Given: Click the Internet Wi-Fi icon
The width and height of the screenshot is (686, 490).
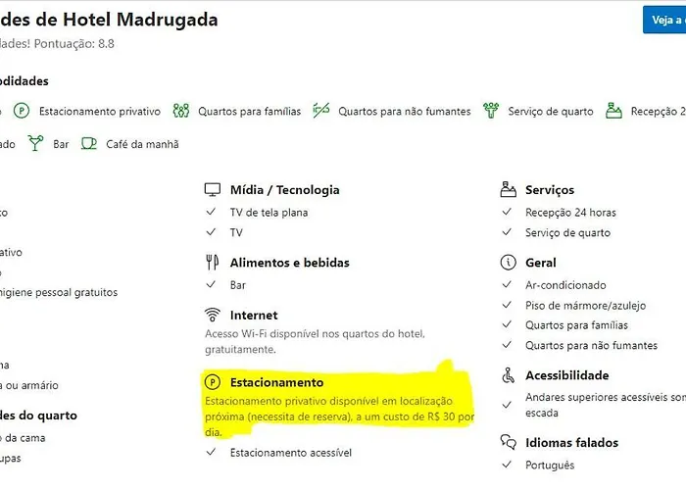Looking at the screenshot, I should pyautogui.click(x=213, y=315).
